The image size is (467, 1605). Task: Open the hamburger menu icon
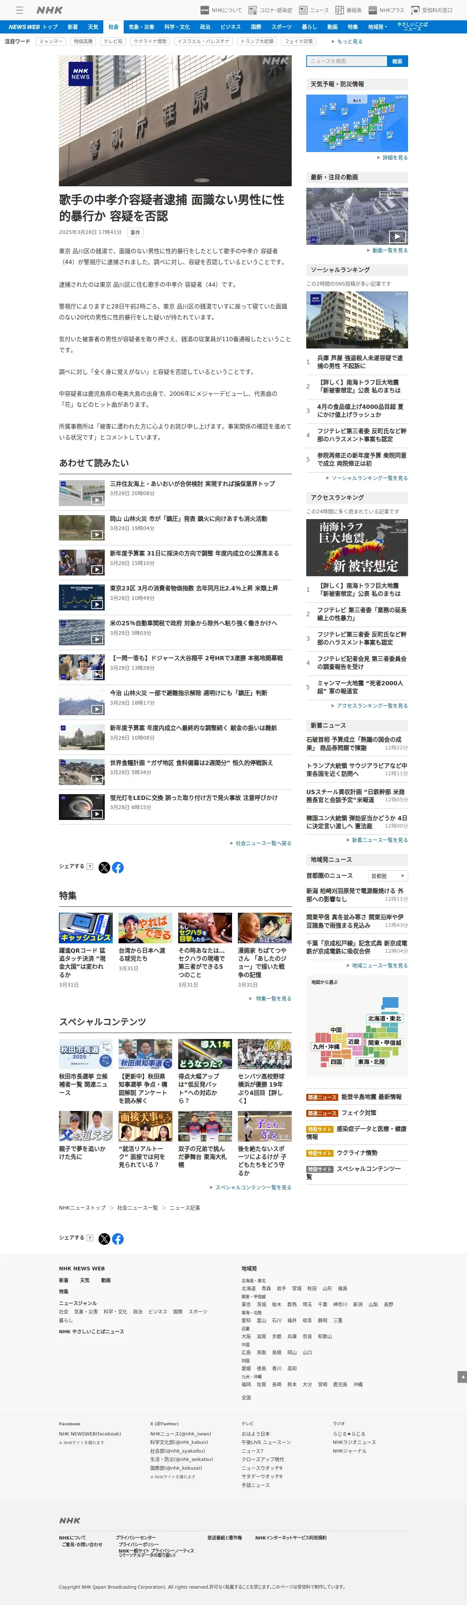coord(19,10)
